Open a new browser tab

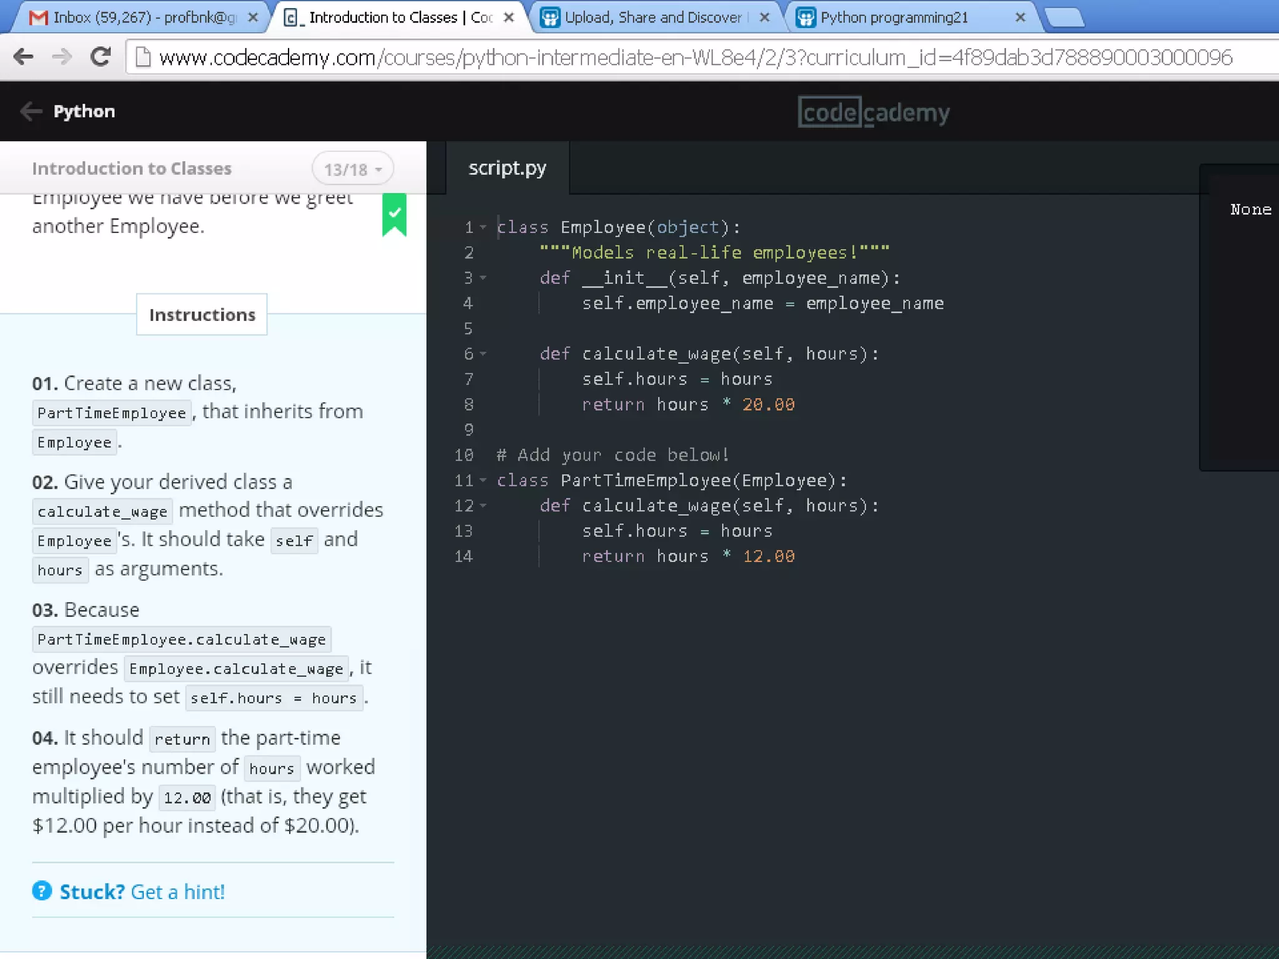click(x=1065, y=18)
